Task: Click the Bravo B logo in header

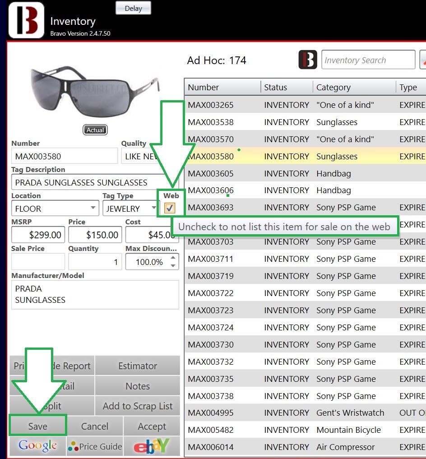Action: (x=26, y=20)
